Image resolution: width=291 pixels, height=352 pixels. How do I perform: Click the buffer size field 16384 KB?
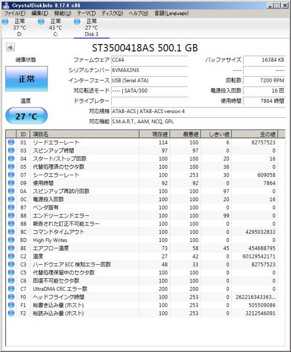[x=264, y=60]
